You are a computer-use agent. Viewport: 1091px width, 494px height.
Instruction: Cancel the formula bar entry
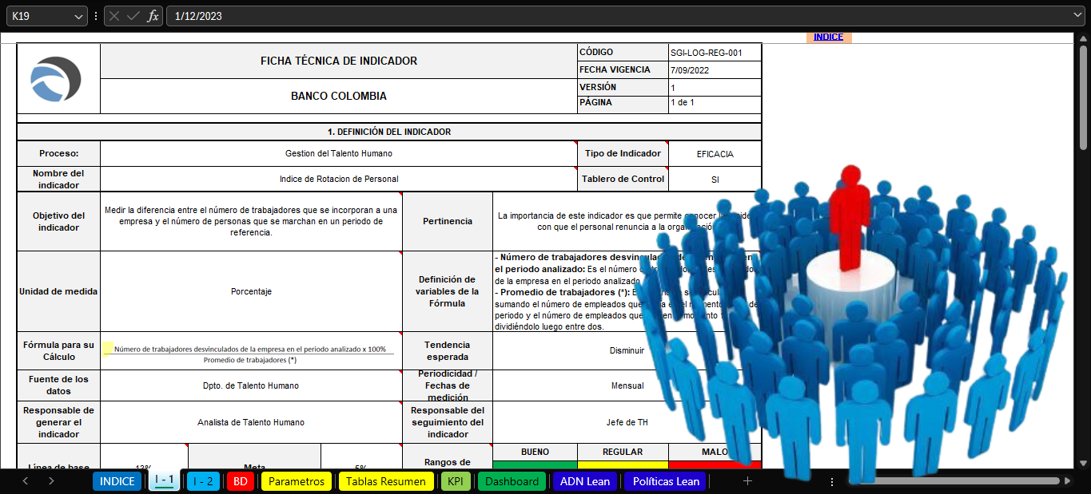point(115,16)
